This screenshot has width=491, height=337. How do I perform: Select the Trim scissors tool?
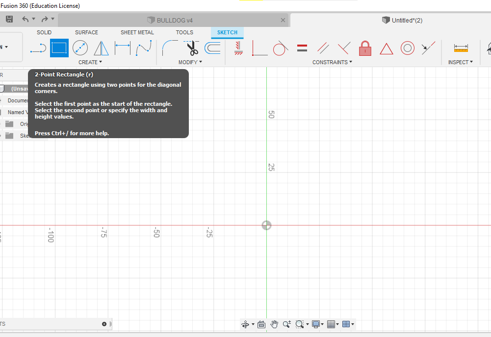[x=192, y=48]
